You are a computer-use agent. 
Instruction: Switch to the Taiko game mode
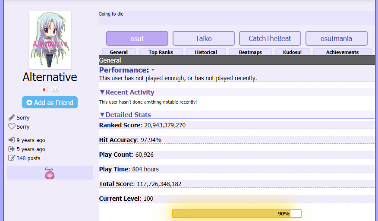point(204,38)
